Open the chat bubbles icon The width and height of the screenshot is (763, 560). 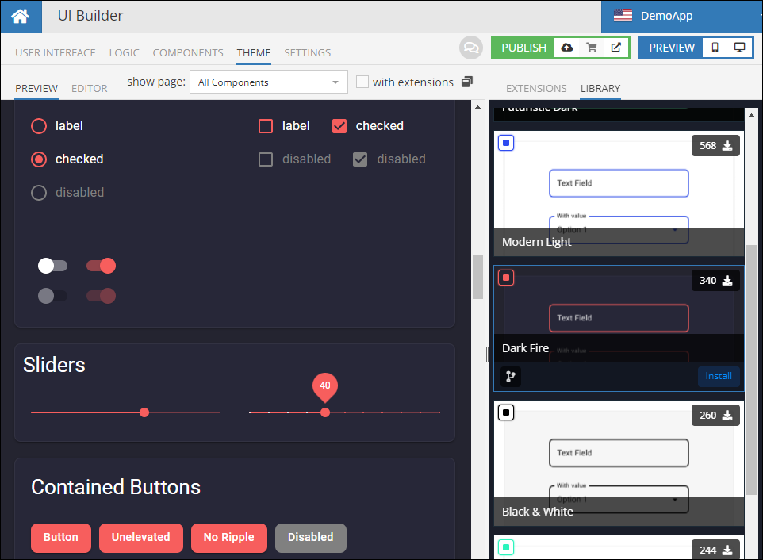coord(471,48)
